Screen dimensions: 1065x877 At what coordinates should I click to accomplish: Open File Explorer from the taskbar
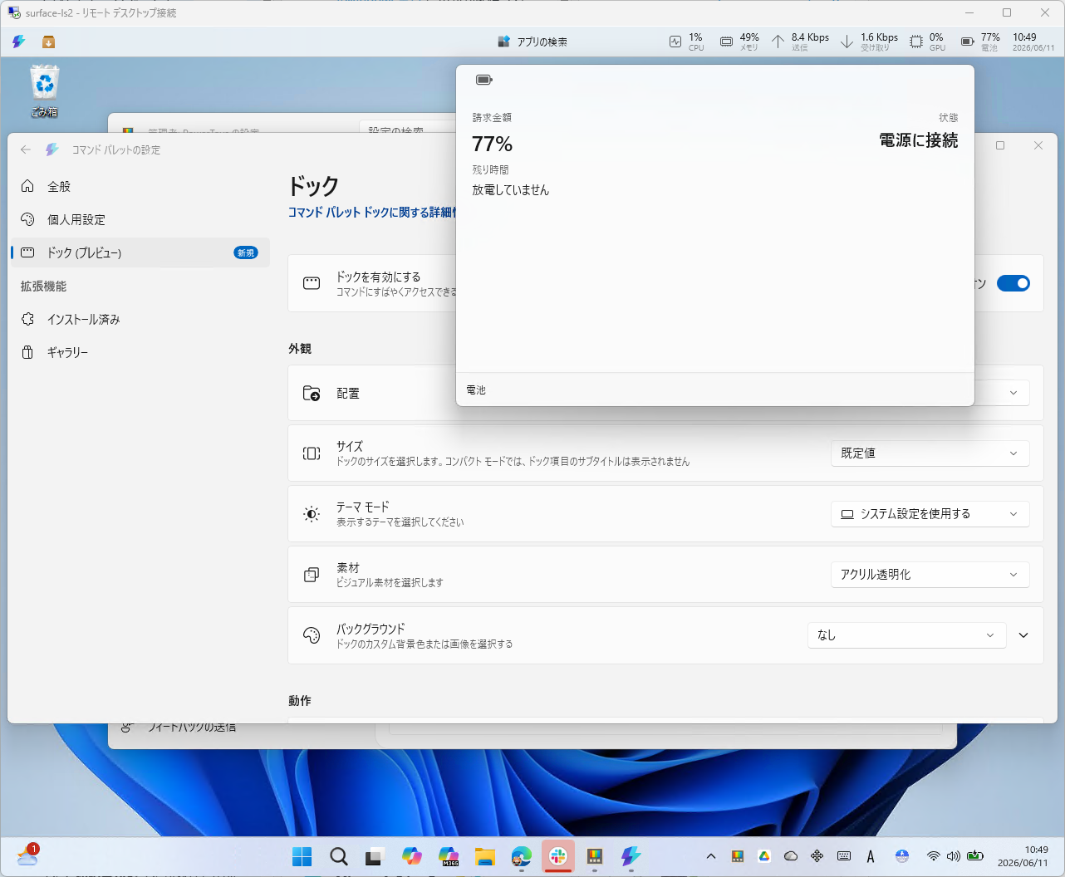tap(485, 856)
